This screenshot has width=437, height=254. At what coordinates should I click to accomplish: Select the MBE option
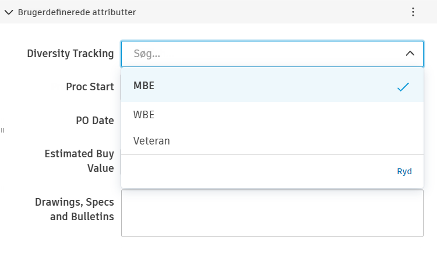[x=144, y=86]
